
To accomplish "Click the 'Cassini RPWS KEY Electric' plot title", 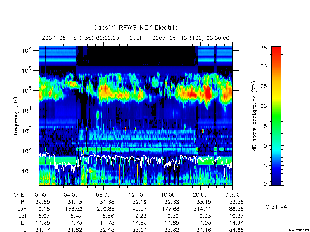I will pyautogui.click(x=135, y=27).
